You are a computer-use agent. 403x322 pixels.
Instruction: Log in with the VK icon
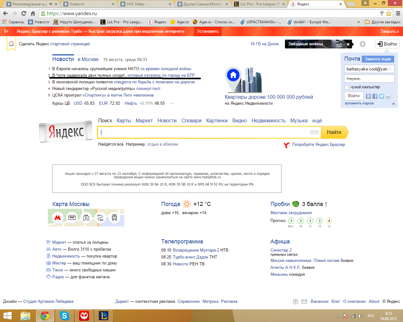[368, 96]
